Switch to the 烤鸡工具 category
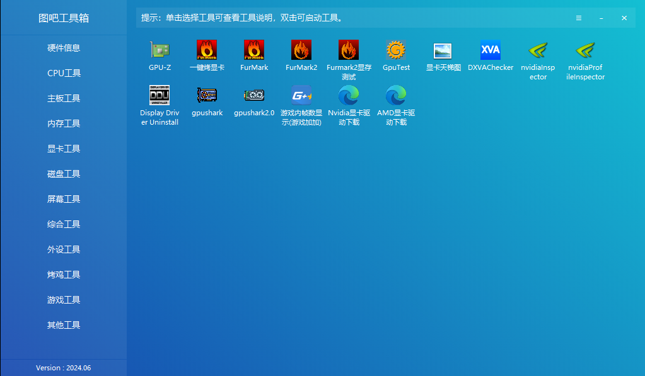This screenshot has width=645, height=376. tap(64, 275)
